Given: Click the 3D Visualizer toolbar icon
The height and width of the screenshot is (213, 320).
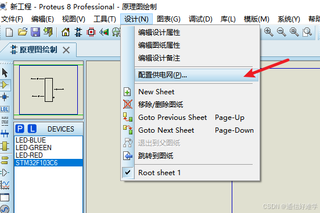Looking at the screenshot, I should pyautogui.click(x=104, y=32).
